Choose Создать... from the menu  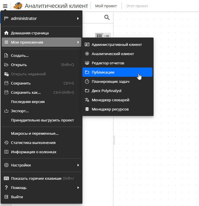point(41,56)
